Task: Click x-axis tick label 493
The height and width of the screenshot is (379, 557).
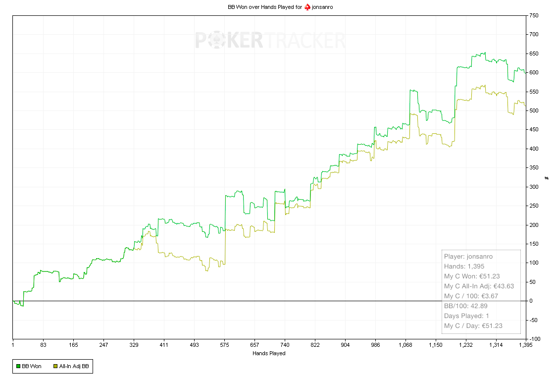Action: pos(194,345)
